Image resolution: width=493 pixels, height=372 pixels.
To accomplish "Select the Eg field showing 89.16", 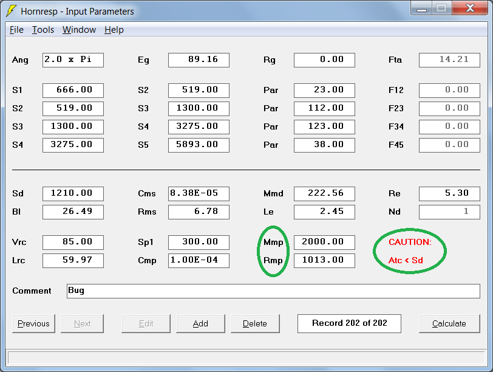I will click(x=199, y=60).
